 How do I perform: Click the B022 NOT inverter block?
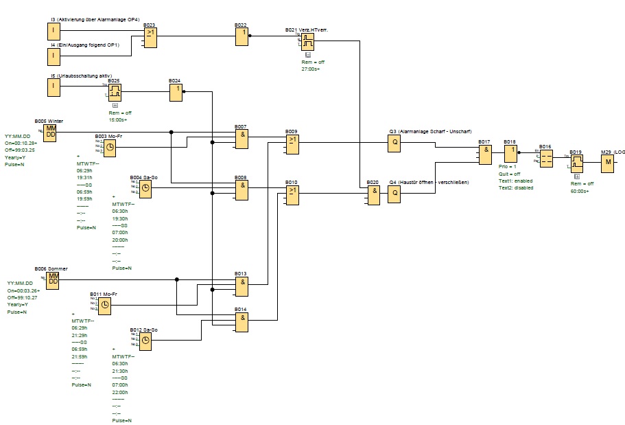tap(242, 38)
